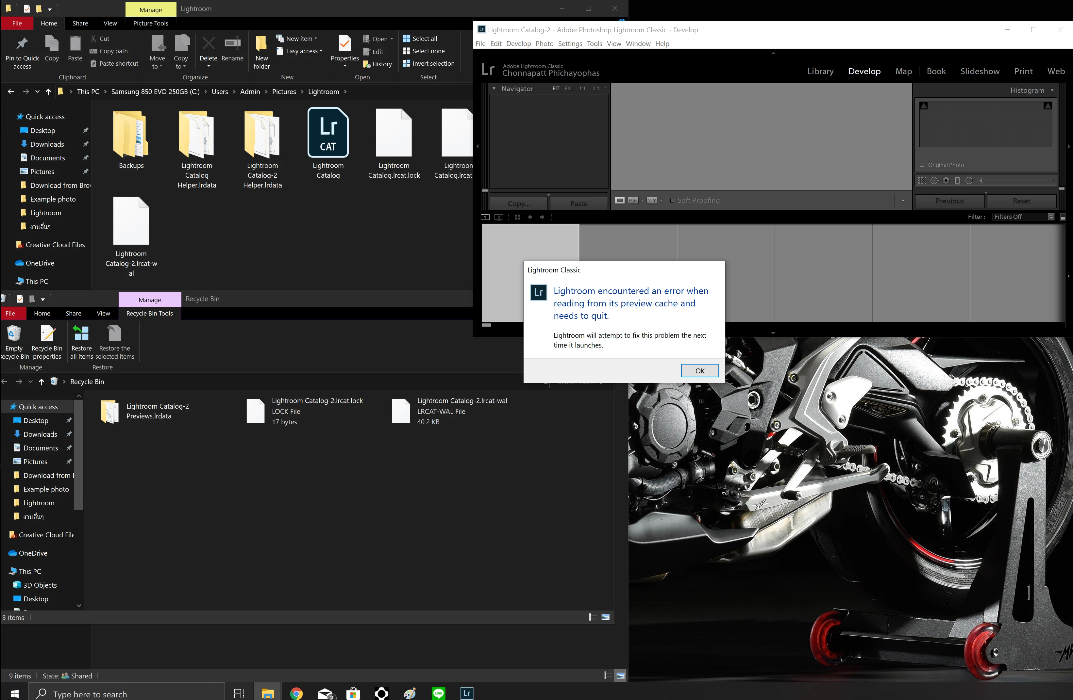The height and width of the screenshot is (700, 1073).
Task: Switch to the Library module
Action: coord(820,71)
